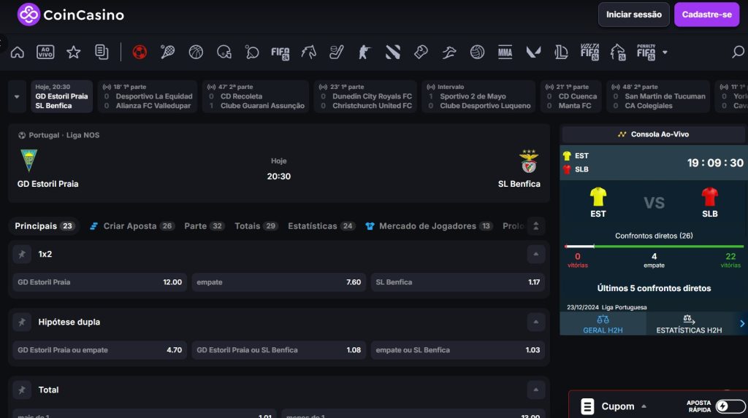Open the Ao Vivo live section icon
The height and width of the screenshot is (418, 748).
(45, 52)
